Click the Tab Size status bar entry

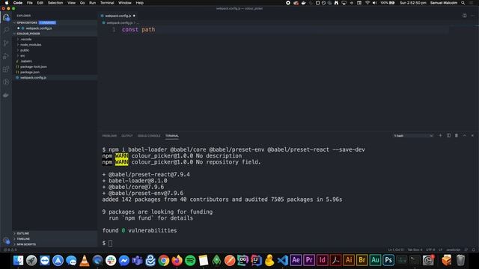[x=415, y=250]
